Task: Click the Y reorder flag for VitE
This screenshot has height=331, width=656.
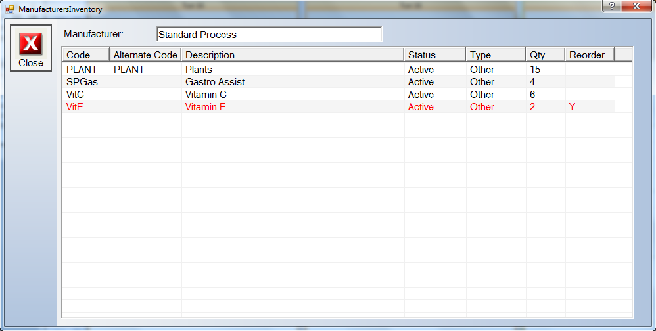Action: (572, 107)
